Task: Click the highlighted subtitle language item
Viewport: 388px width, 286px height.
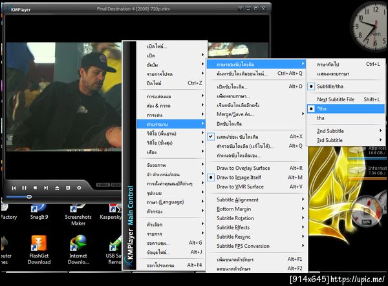Action: [256, 64]
